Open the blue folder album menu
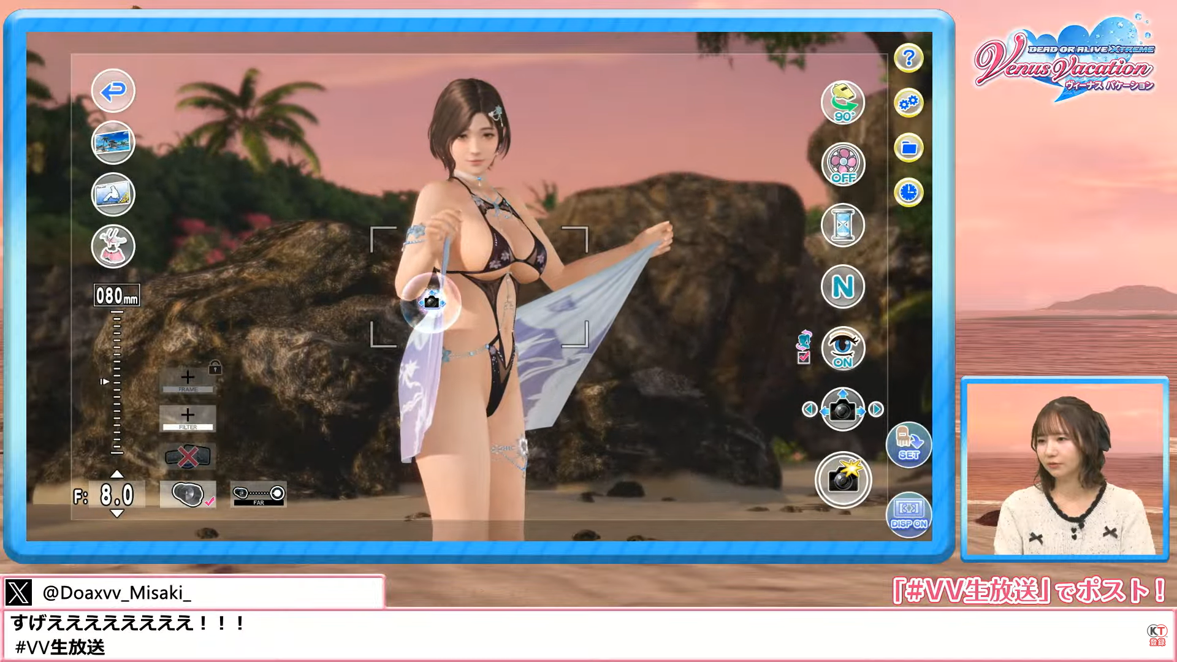This screenshot has height=662, width=1177. click(908, 148)
